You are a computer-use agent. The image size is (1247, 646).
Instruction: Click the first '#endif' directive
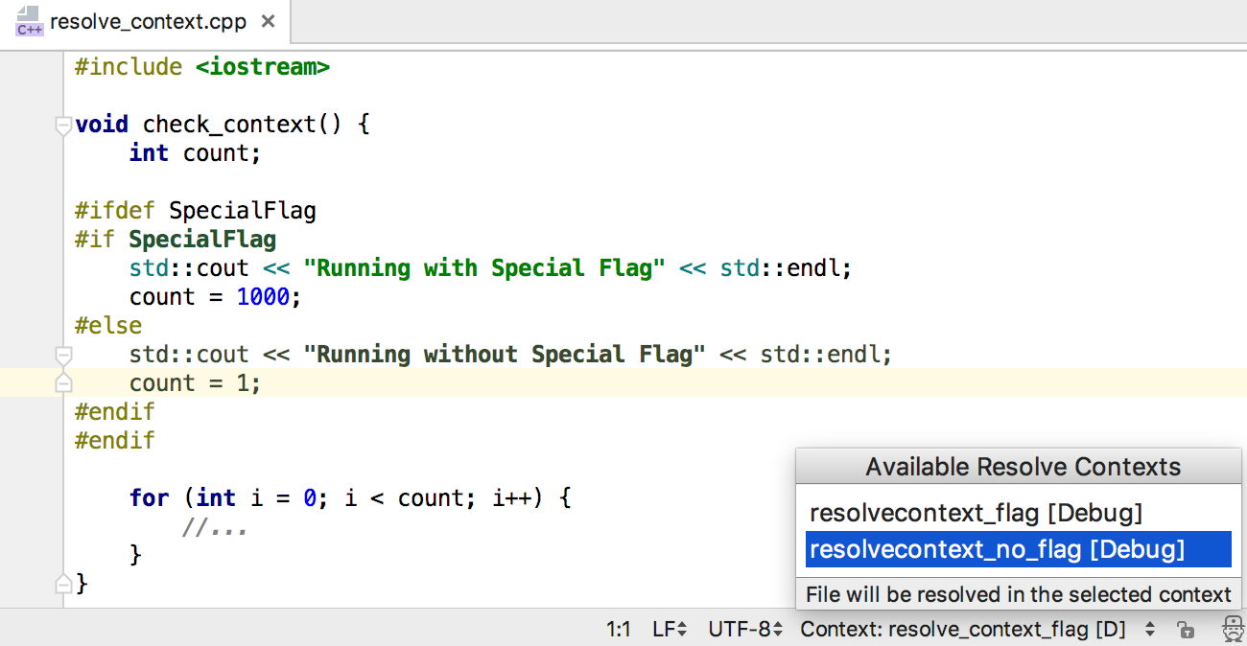[115, 412]
